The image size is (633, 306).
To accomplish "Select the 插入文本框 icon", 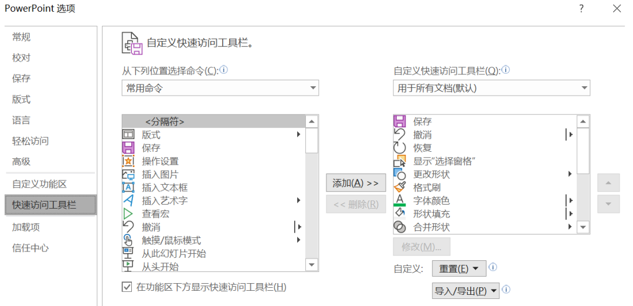I will (128, 188).
